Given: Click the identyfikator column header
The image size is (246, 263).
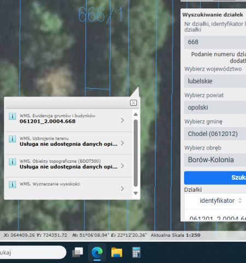Looking at the screenshot, I should [x=217, y=201].
